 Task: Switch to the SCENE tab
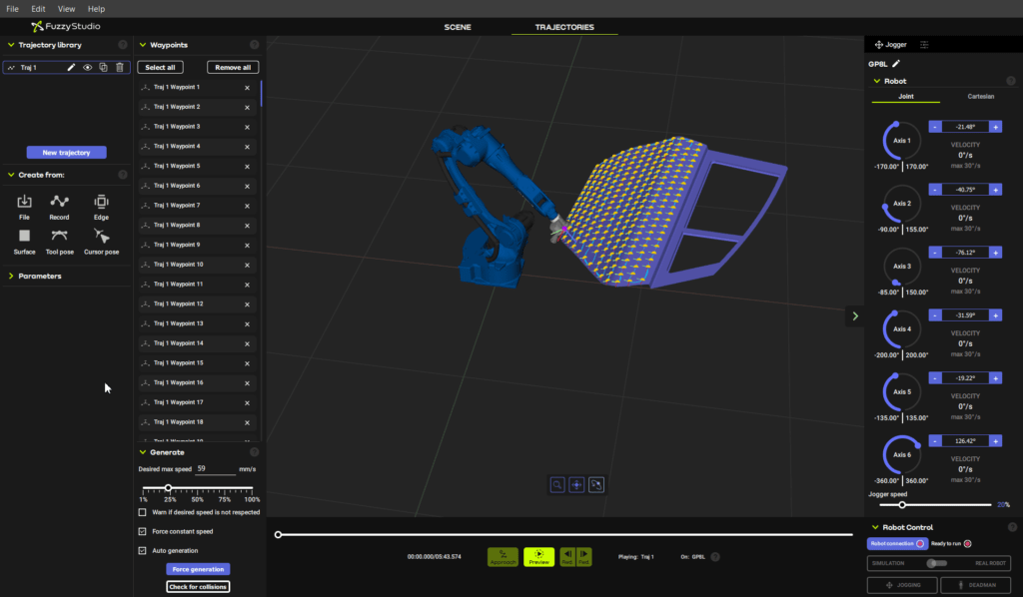pyautogui.click(x=457, y=27)
